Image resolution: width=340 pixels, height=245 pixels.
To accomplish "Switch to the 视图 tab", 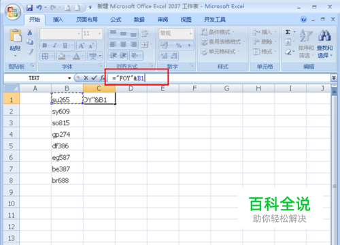I will pyautogui.click(x=186, y=20).
